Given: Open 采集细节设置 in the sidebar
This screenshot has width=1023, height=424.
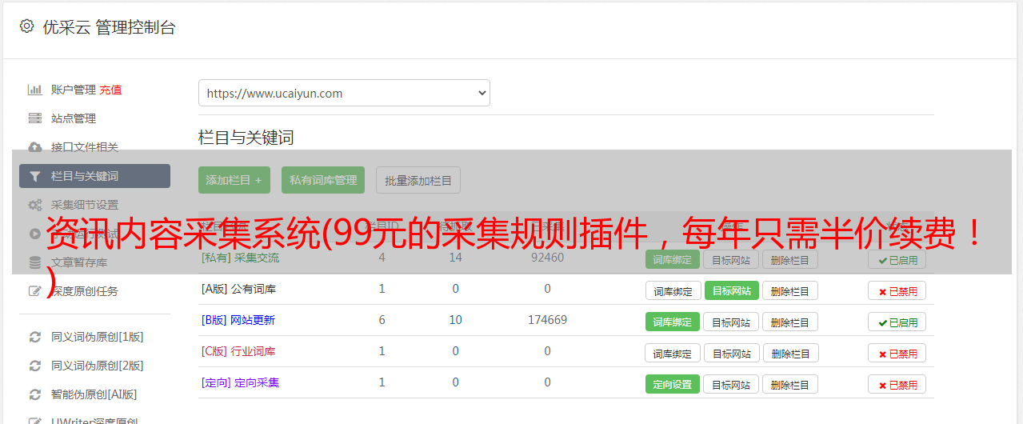Looking at the screenshot, I should [85, 205].
